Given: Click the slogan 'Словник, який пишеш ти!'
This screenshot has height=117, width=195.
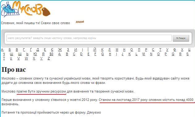Looking at the screenshot, I should pos(20,23).
